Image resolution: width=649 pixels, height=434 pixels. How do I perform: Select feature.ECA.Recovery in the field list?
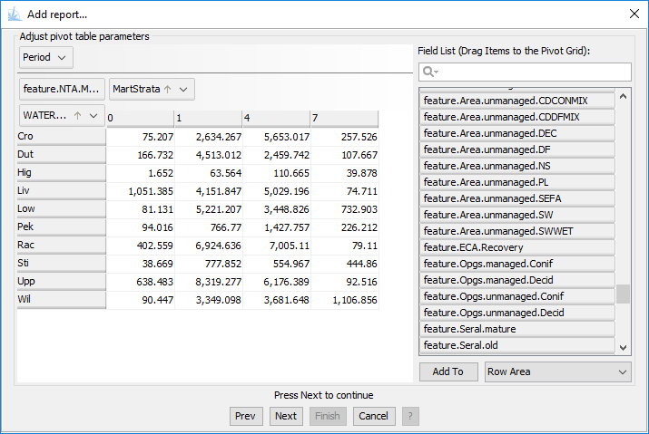516,247
